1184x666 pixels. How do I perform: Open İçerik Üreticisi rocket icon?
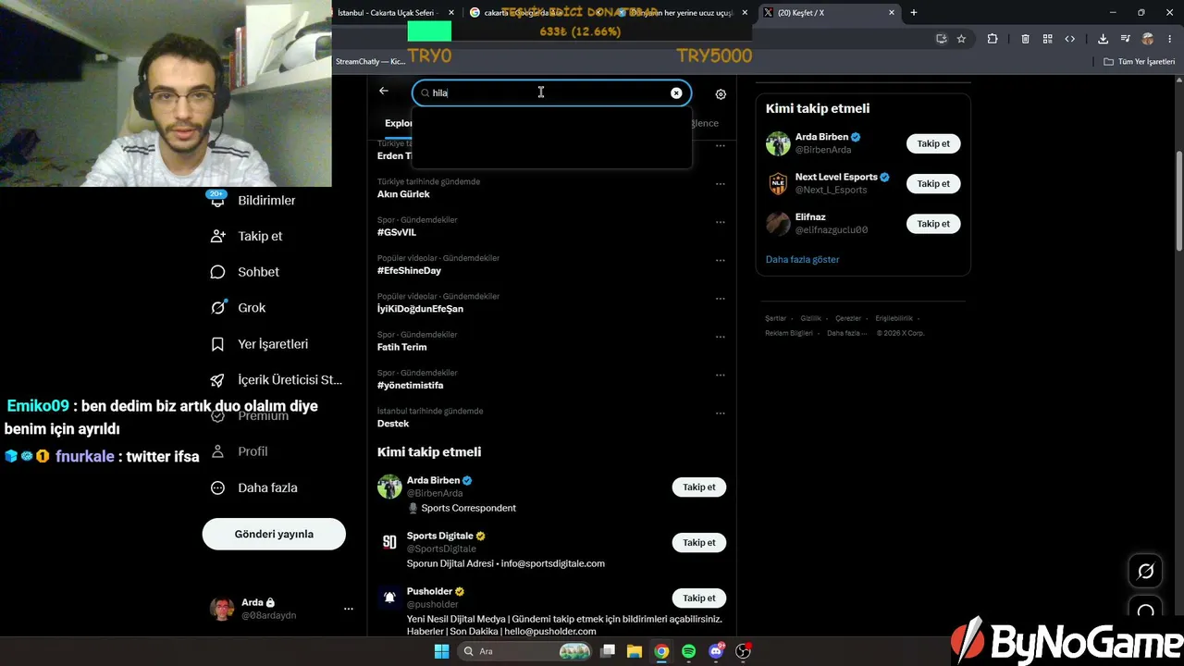point(217,380)
